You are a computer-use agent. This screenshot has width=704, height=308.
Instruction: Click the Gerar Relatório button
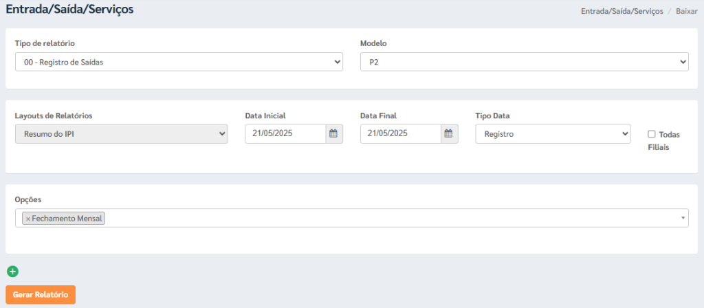41,295
